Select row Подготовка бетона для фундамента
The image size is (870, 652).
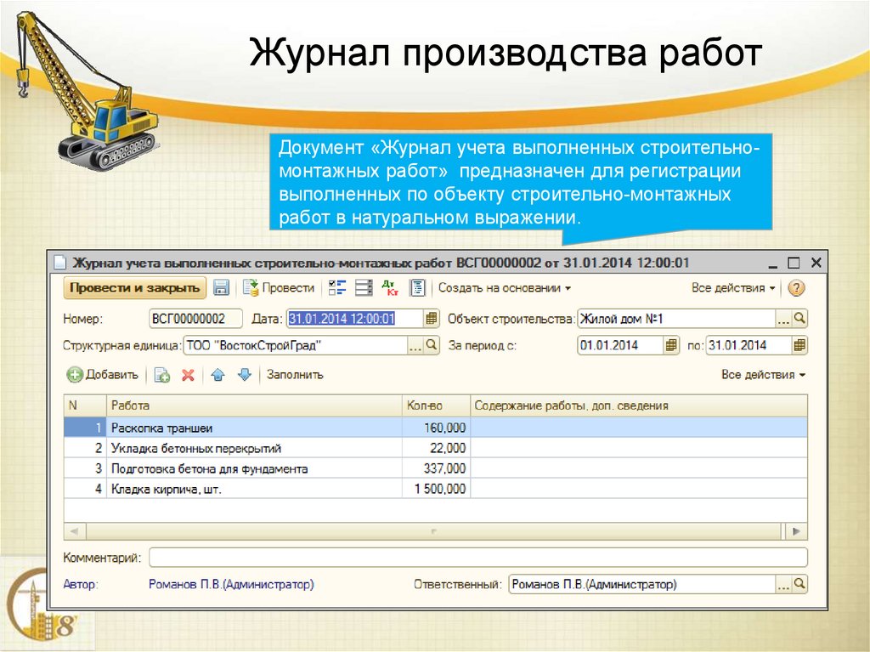pyautogui.click(x=436, y=468)
